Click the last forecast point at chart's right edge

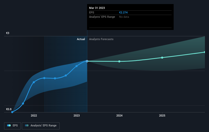pos(205,52)
